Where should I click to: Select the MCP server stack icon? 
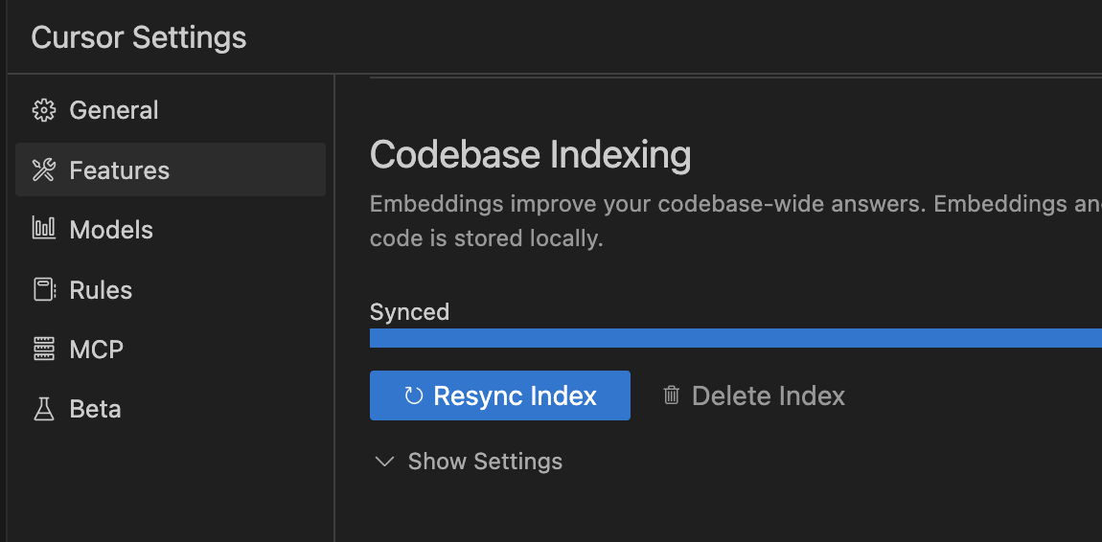pyautogui.click(x=43, y=349)
